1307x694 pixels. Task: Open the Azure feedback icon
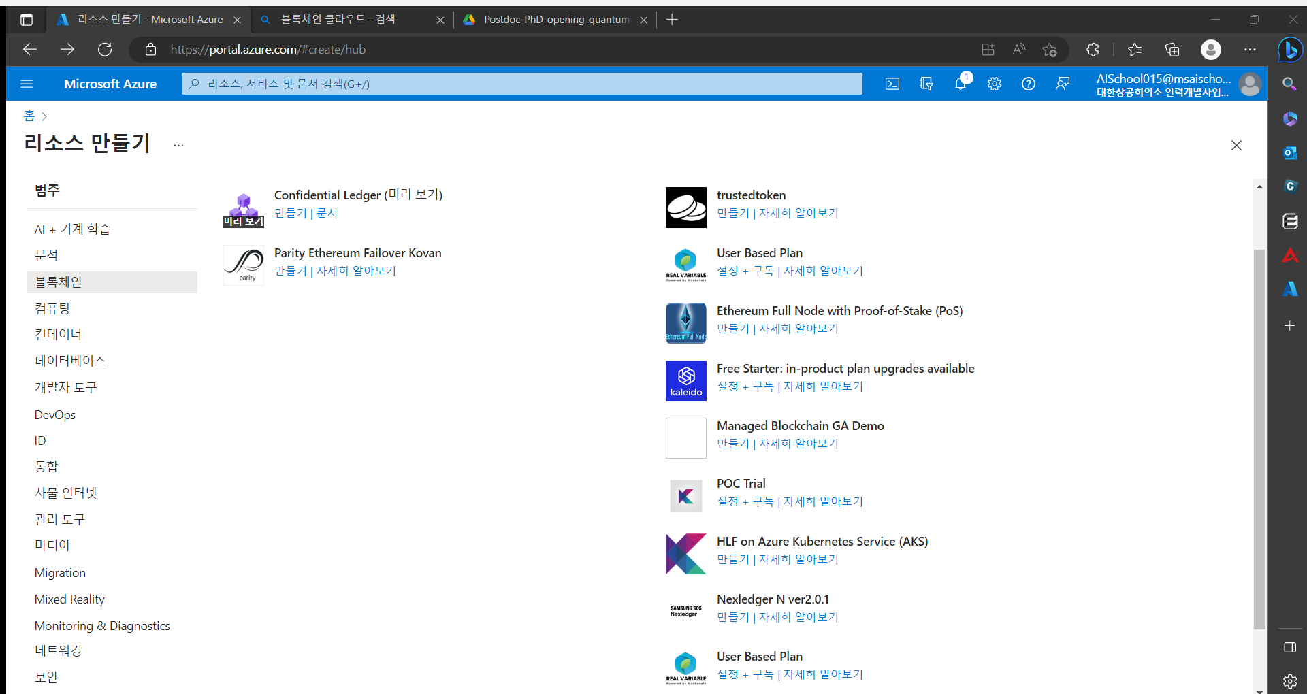pyautogui.click(x=1063, y=84)
